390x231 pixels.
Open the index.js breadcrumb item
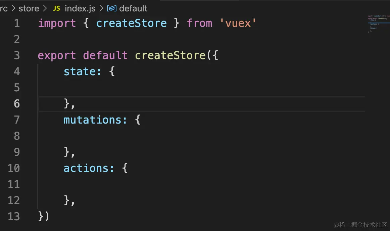(x=80, y=8)
